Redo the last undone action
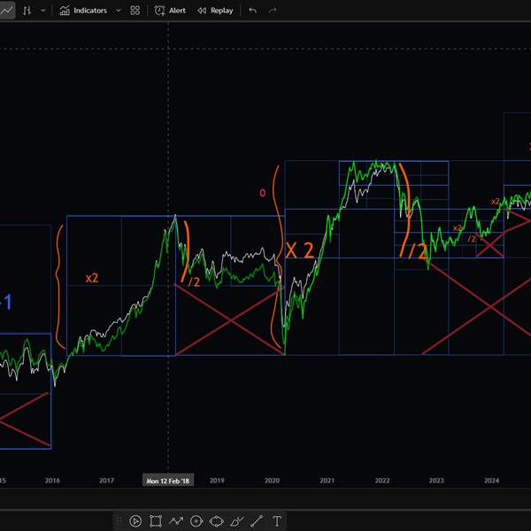The width and height of the screenshot is (531, 531). (x=273, y=11)
